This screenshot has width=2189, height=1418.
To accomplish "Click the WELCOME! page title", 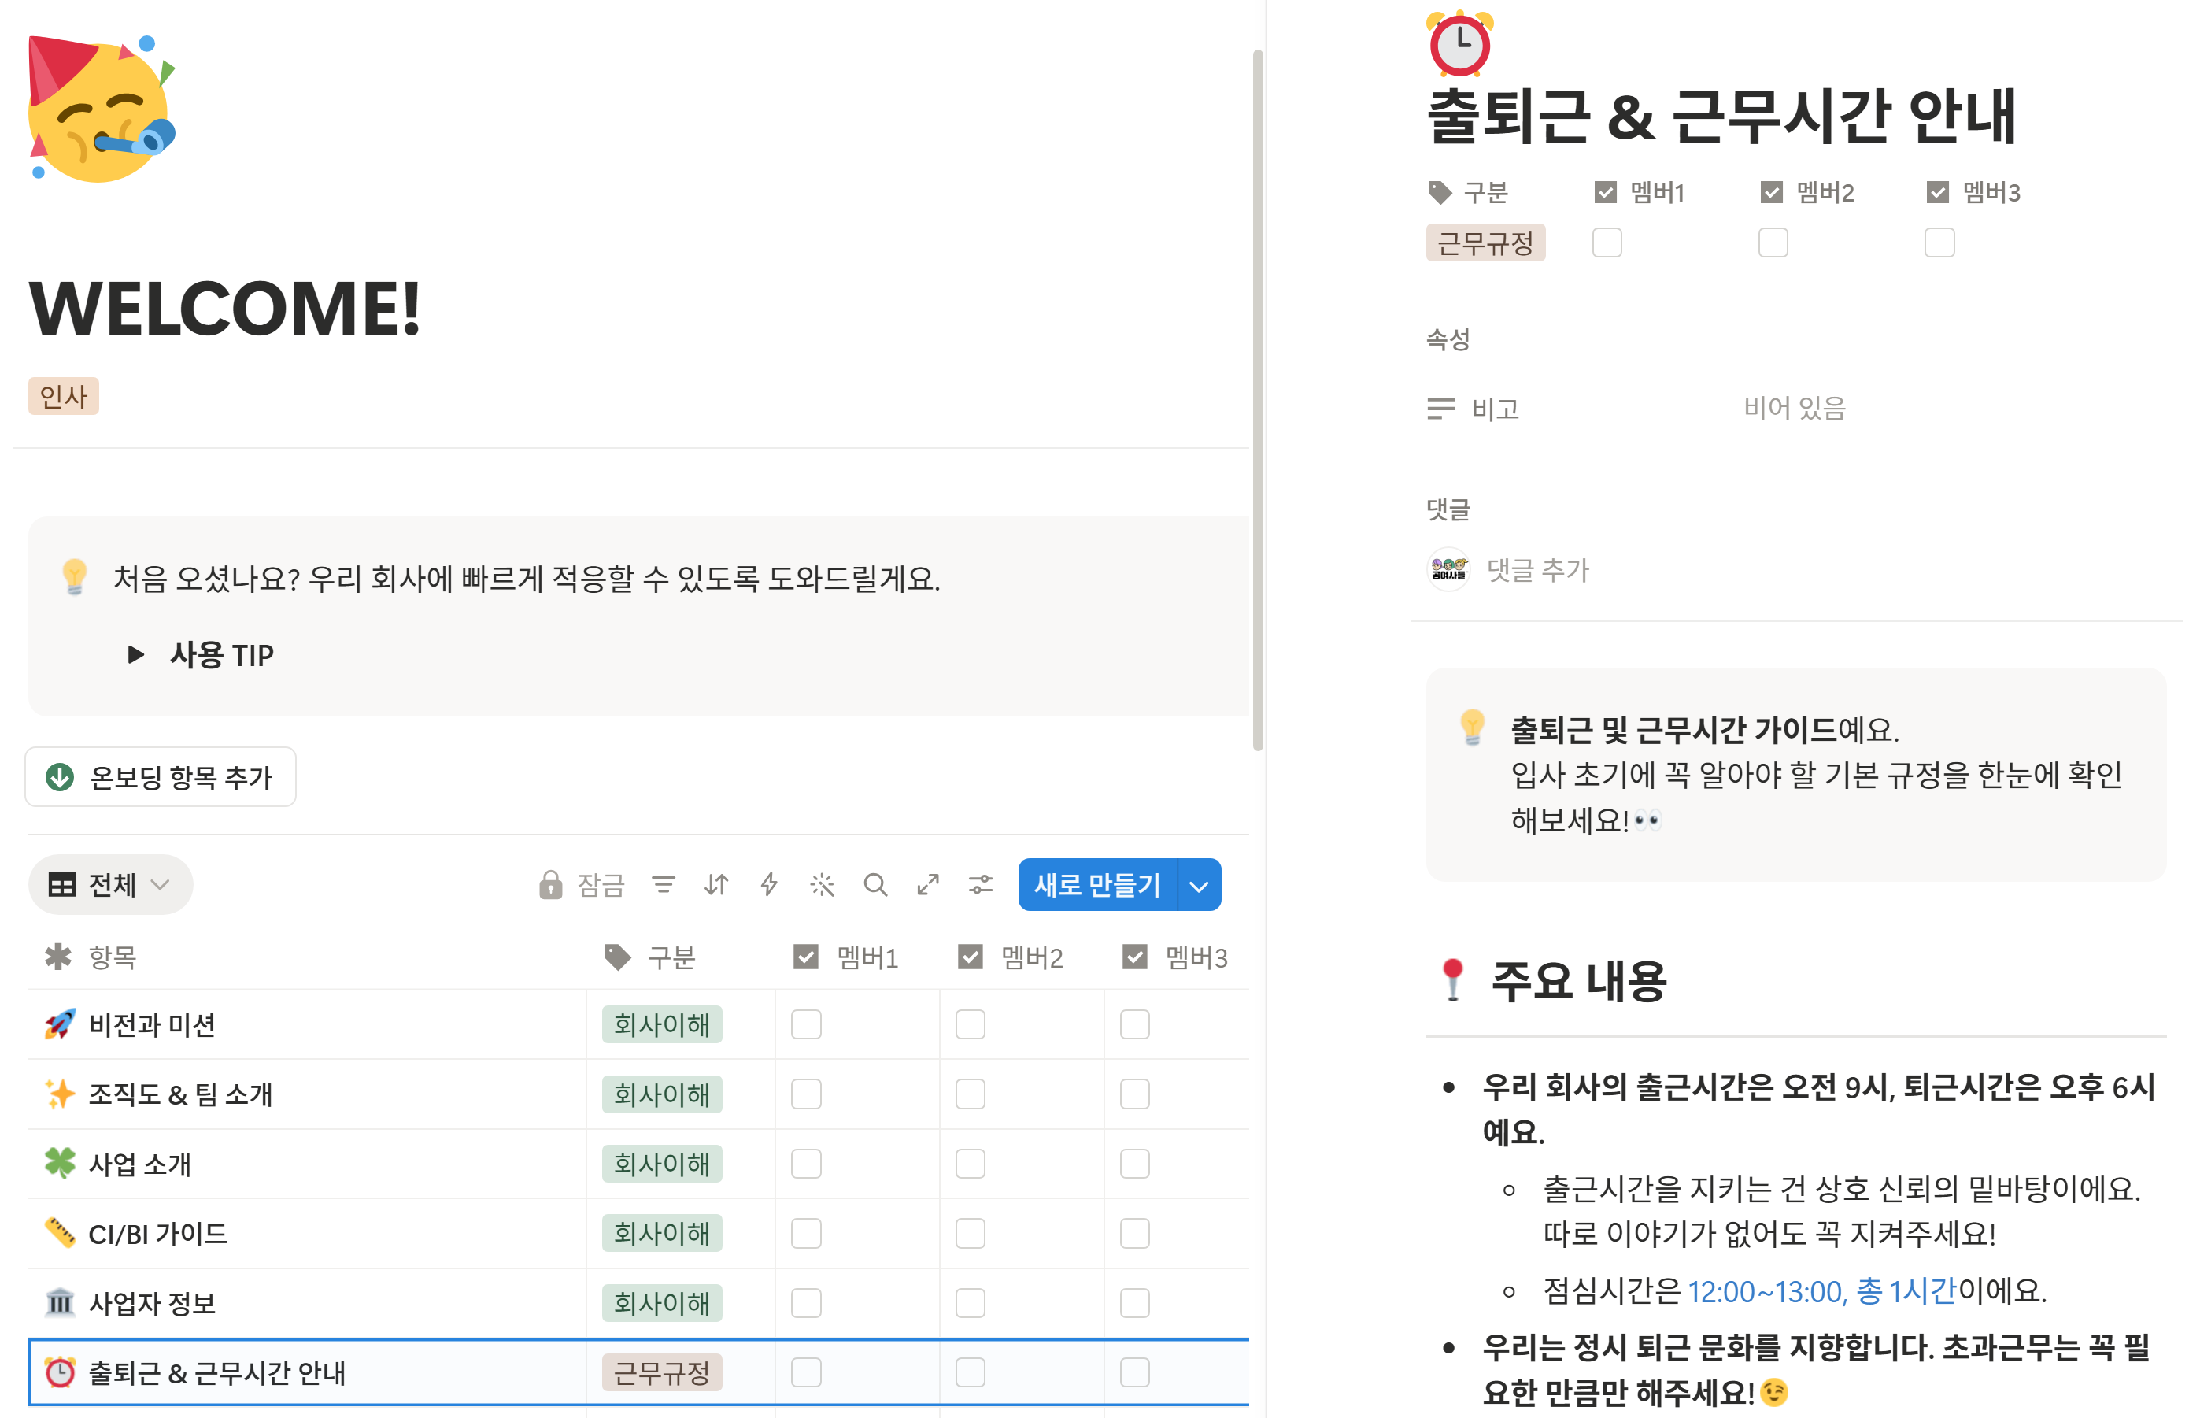I will 224,309.
